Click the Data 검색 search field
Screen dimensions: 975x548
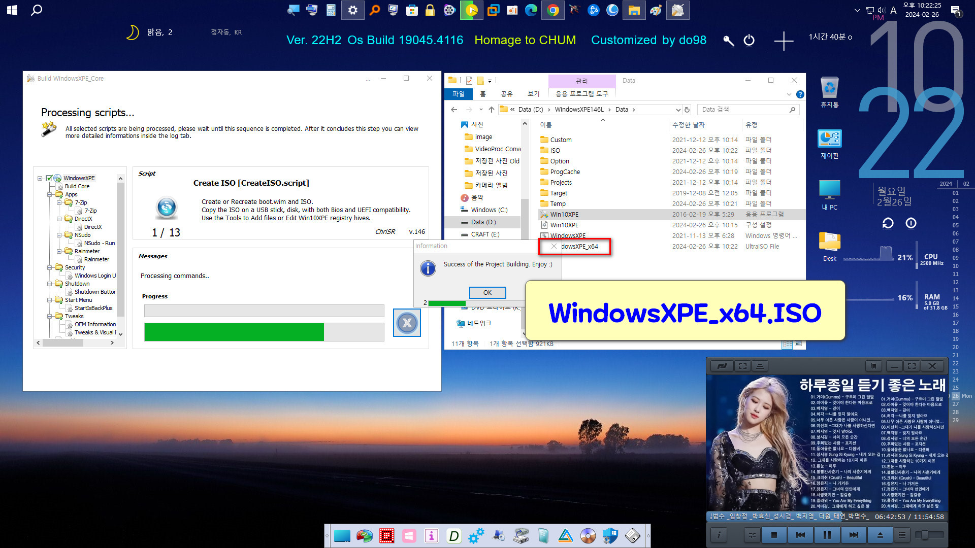coord(747,110)
